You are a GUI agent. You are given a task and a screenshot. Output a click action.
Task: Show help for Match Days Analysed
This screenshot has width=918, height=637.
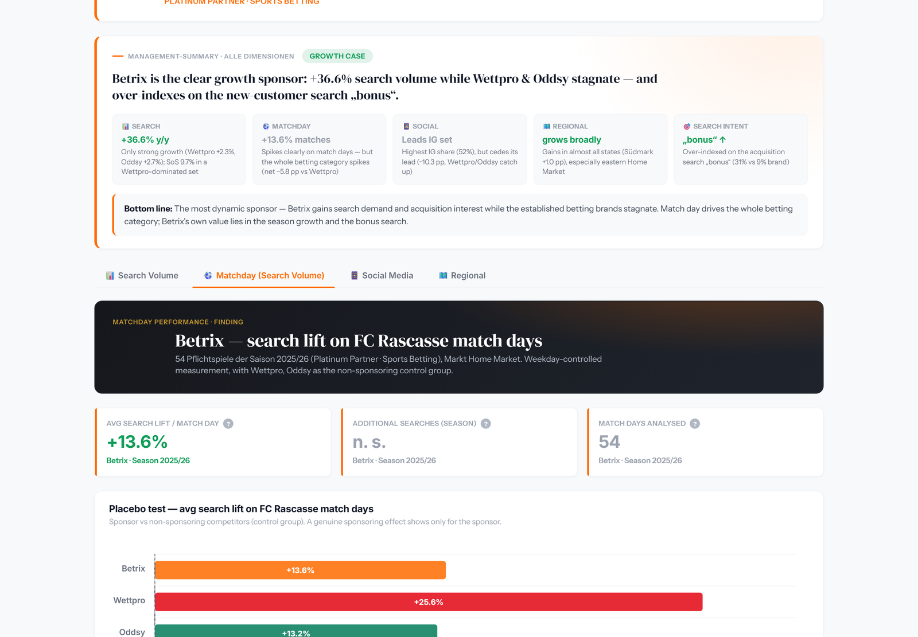click(695, 424)
